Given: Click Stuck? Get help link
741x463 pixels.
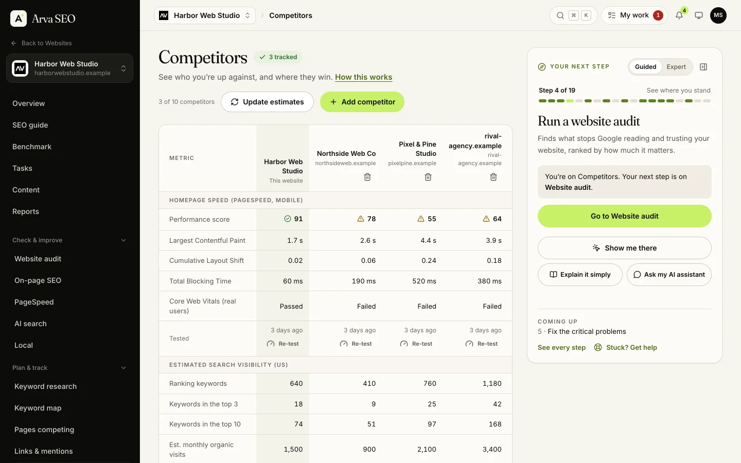Looking at the screenshot, I should [626, 348].
